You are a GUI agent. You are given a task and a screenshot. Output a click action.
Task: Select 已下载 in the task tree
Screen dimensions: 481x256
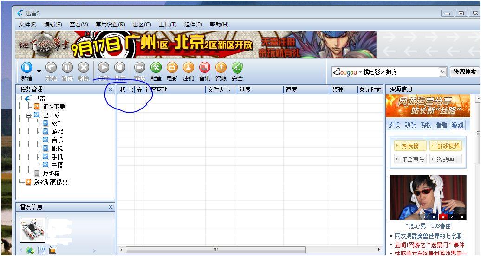click(x=52, y=115)
